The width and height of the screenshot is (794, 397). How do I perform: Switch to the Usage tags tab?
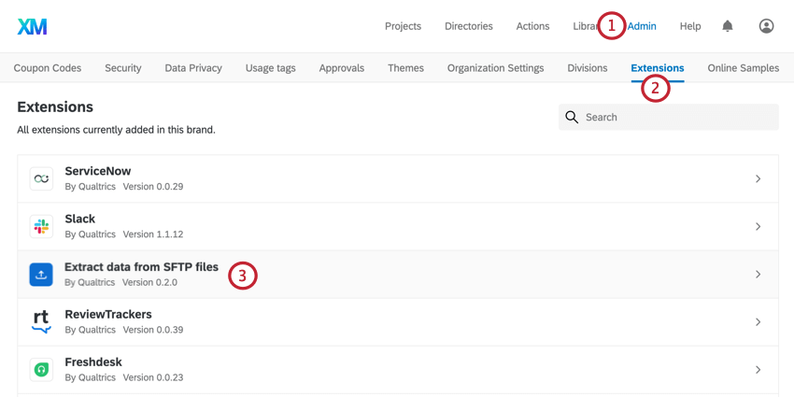tap(270, 68)
